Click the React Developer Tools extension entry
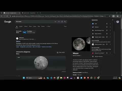Screen dimensions: 122x91 98,30
